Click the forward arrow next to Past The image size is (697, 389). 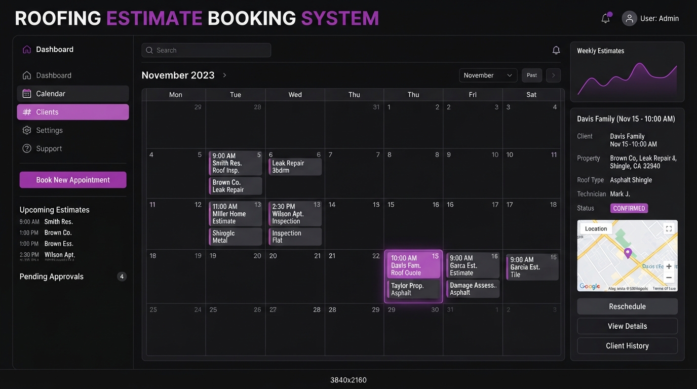coord(553,75)
